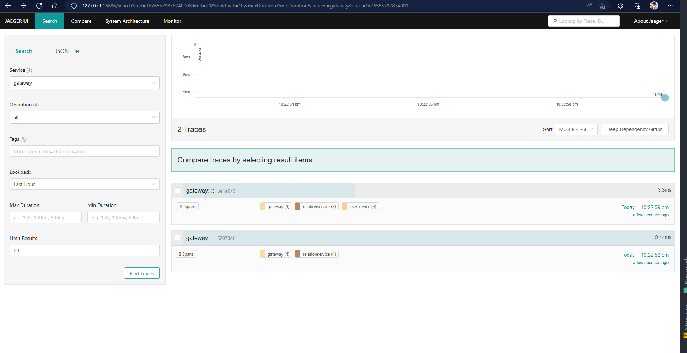
Task: Click userservice (4) service tag
Action: (360, 206)
